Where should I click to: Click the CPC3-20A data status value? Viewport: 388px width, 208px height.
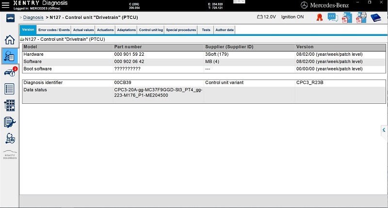pyautogui.click(x=158, y=93)
